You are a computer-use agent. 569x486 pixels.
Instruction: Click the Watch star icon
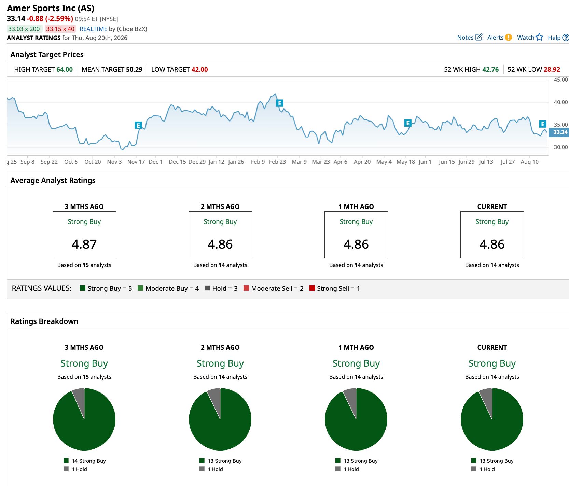pyautogui.click(x=539, y=37)
